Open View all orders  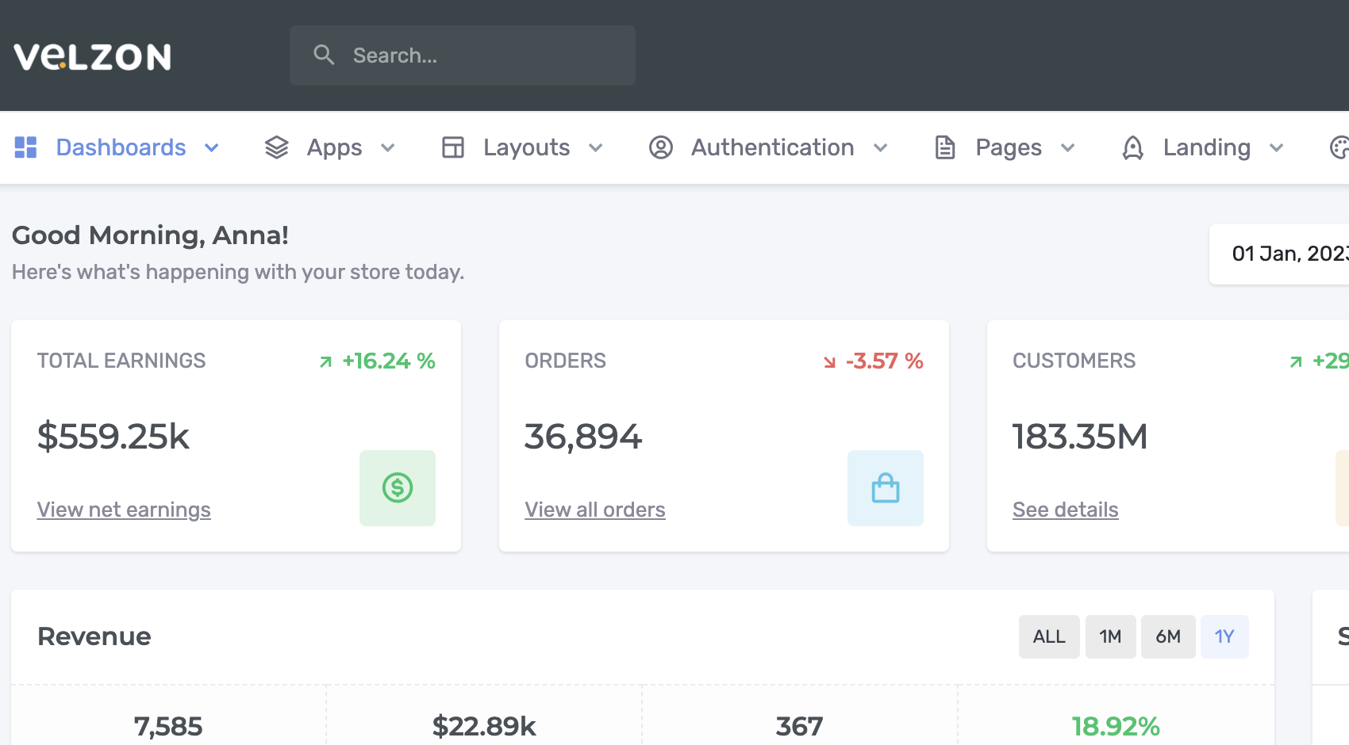click(x=595, y=509)
